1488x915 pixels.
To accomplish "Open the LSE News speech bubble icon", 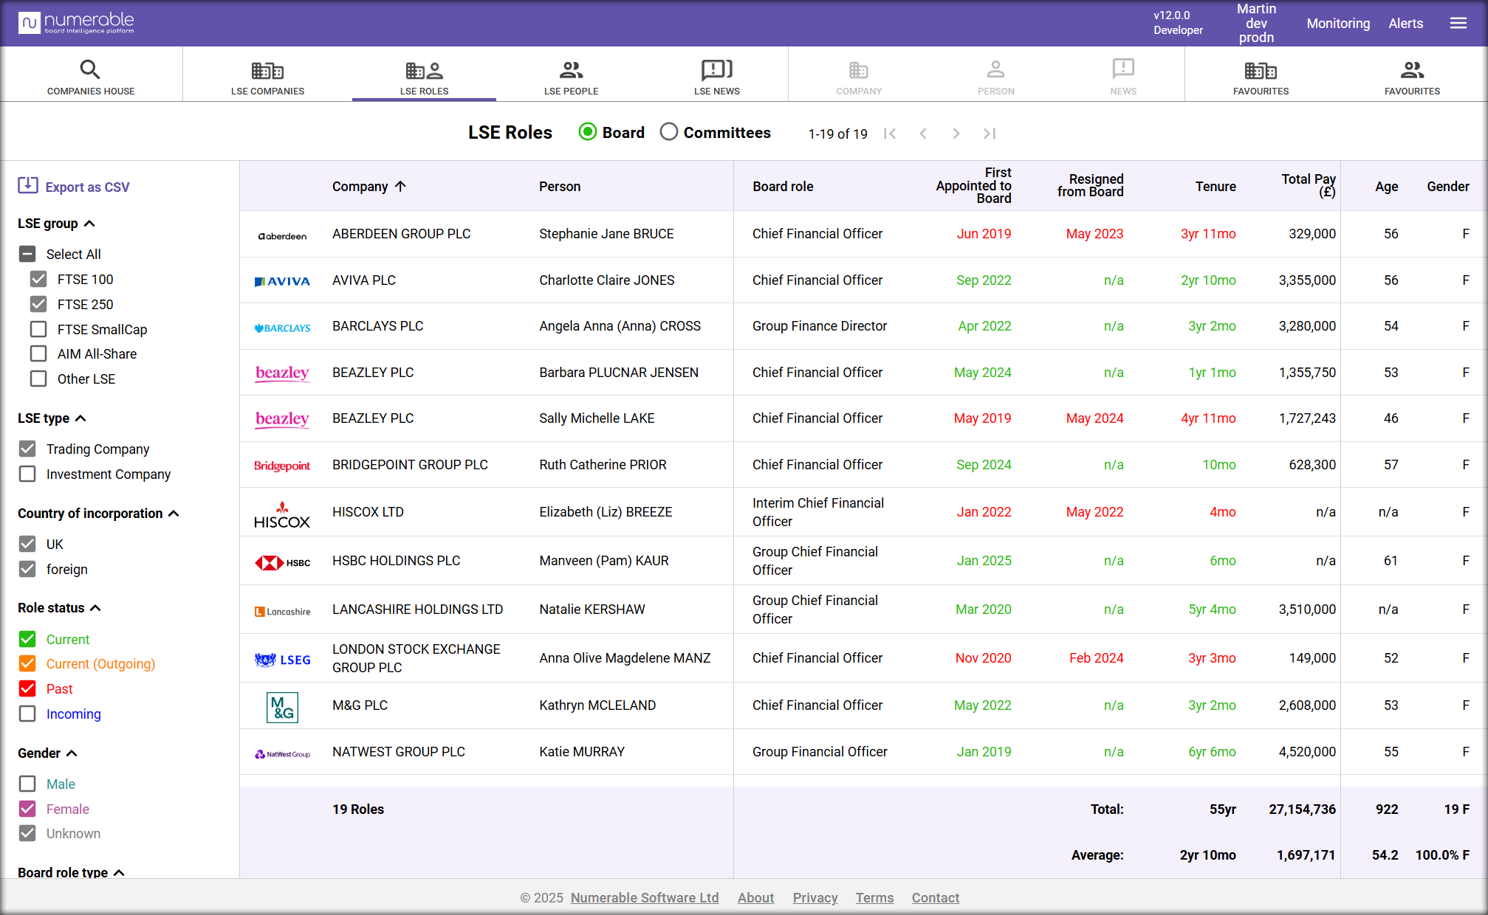I will pos(716,70).
